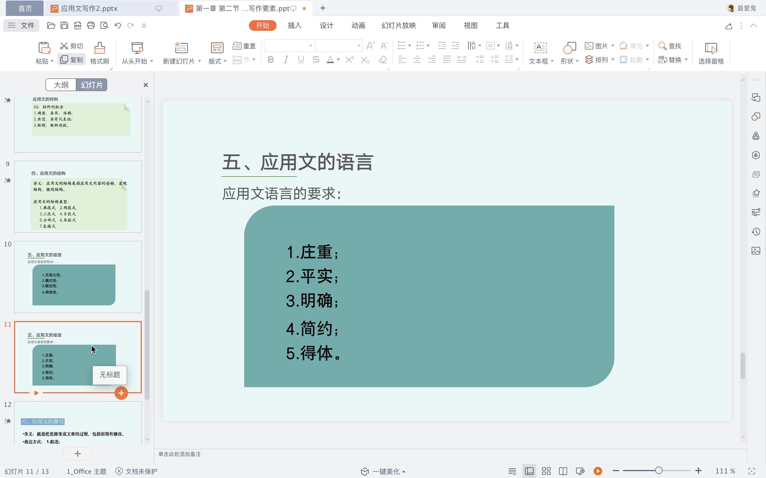Viewport: 766px width, 478px height.
Task: Open the 设计 ribbon tab
Action: click(326, 25)
